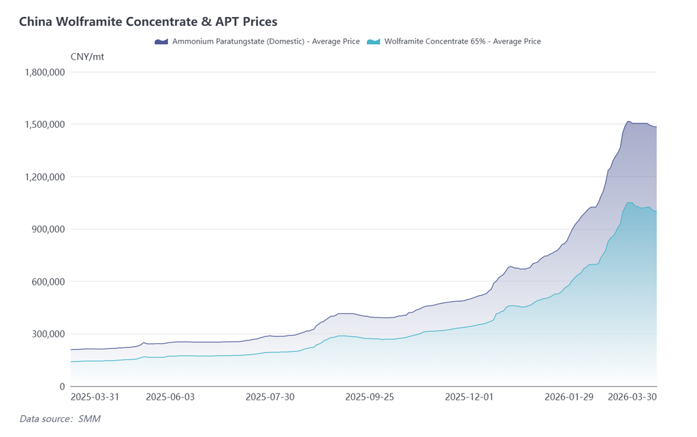Select the 600,000 y-axis label
The height and width of the screenshot is (437, 697).
[x=48, y=281]
